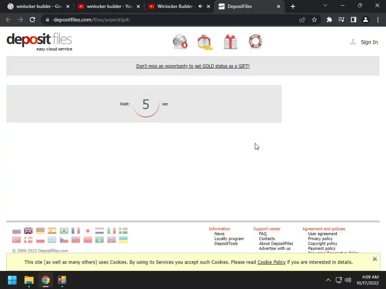This screenshot has width=386, height=289.
Task: Open About DepositFiles link
Action: [x=276, y=243]
